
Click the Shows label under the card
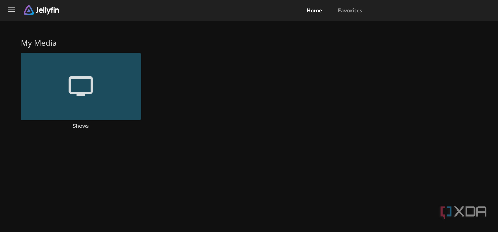(x=81, y=126)
